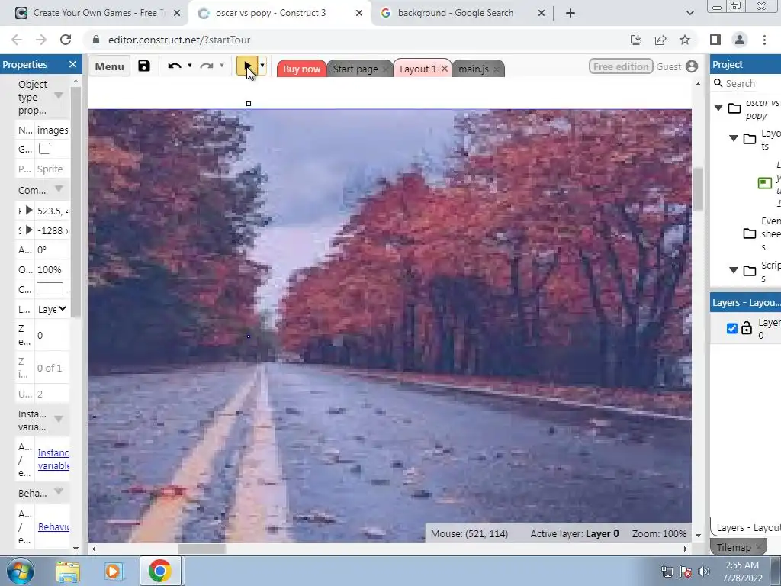Expand the Size property triangle
The height and width of the screenshot is (586, 781).
pos(29,230)
